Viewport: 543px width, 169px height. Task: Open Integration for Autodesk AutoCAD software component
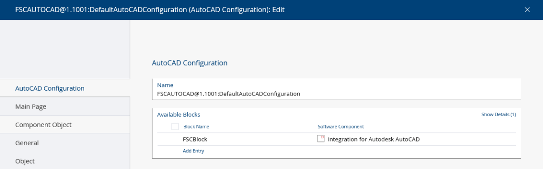(x=374, y=139)
